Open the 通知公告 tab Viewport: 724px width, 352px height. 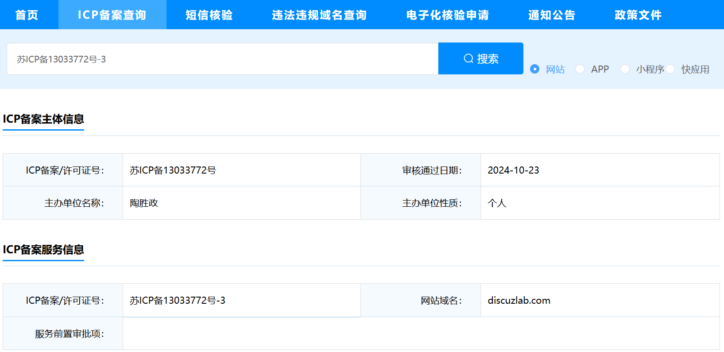[x=551, y=15]
